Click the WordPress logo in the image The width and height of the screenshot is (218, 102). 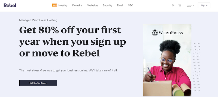pyautogui.click(x=167, y=33)
